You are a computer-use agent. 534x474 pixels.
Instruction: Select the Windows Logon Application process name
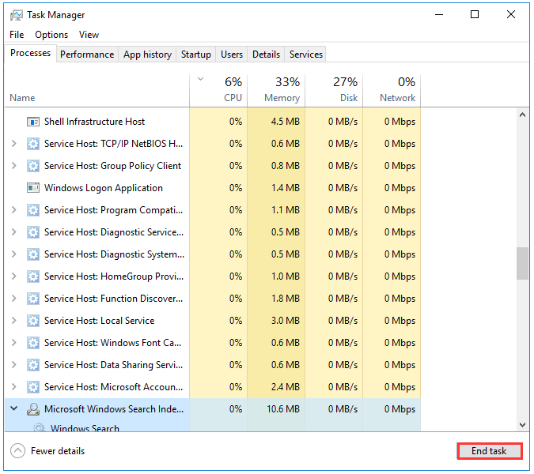tap(104, 188)
